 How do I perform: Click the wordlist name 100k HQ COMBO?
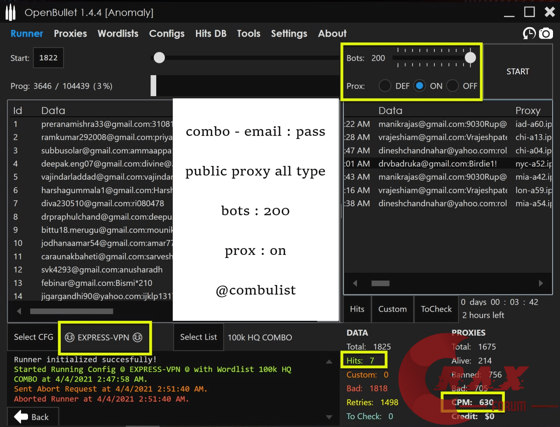(260, 337)
